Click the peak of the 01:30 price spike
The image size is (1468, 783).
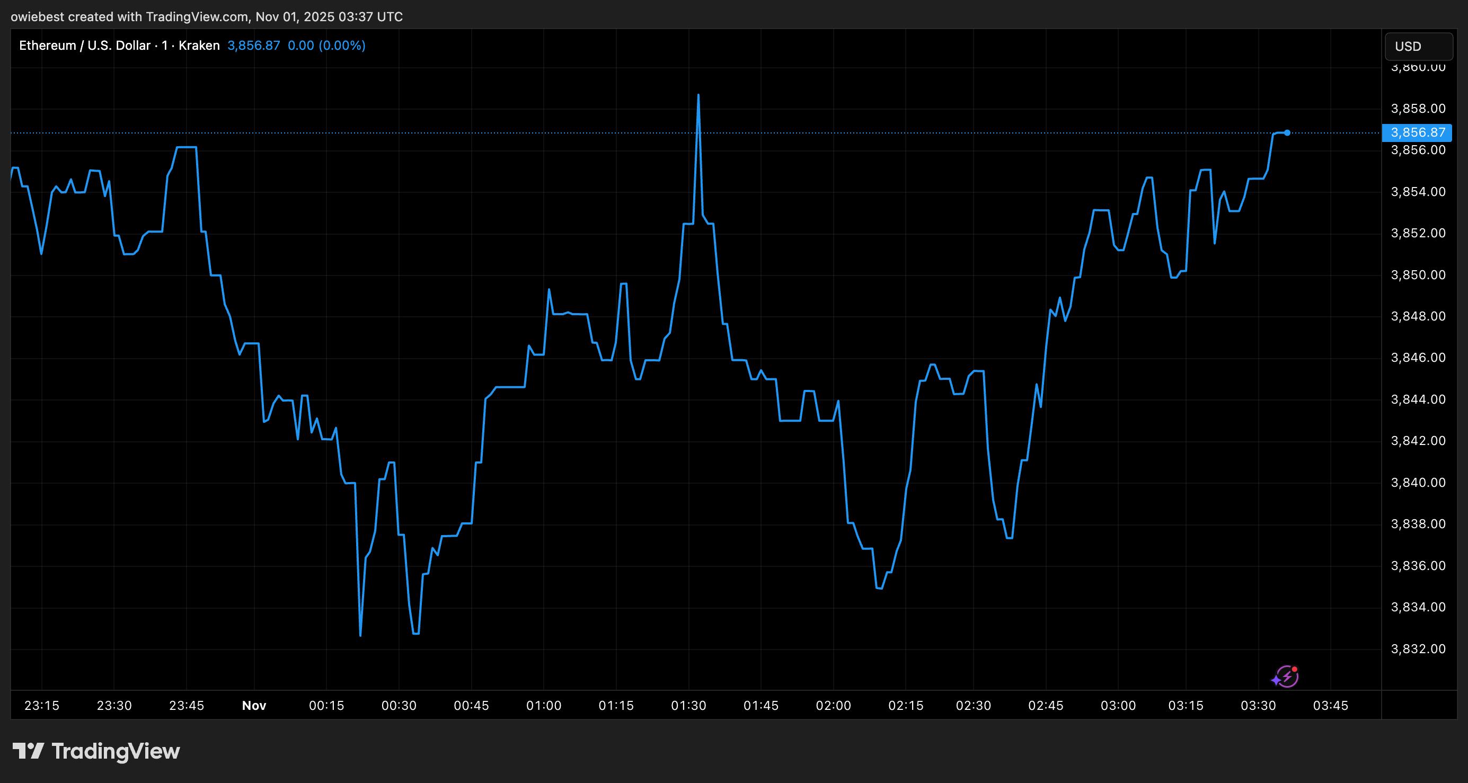[698, 95]
